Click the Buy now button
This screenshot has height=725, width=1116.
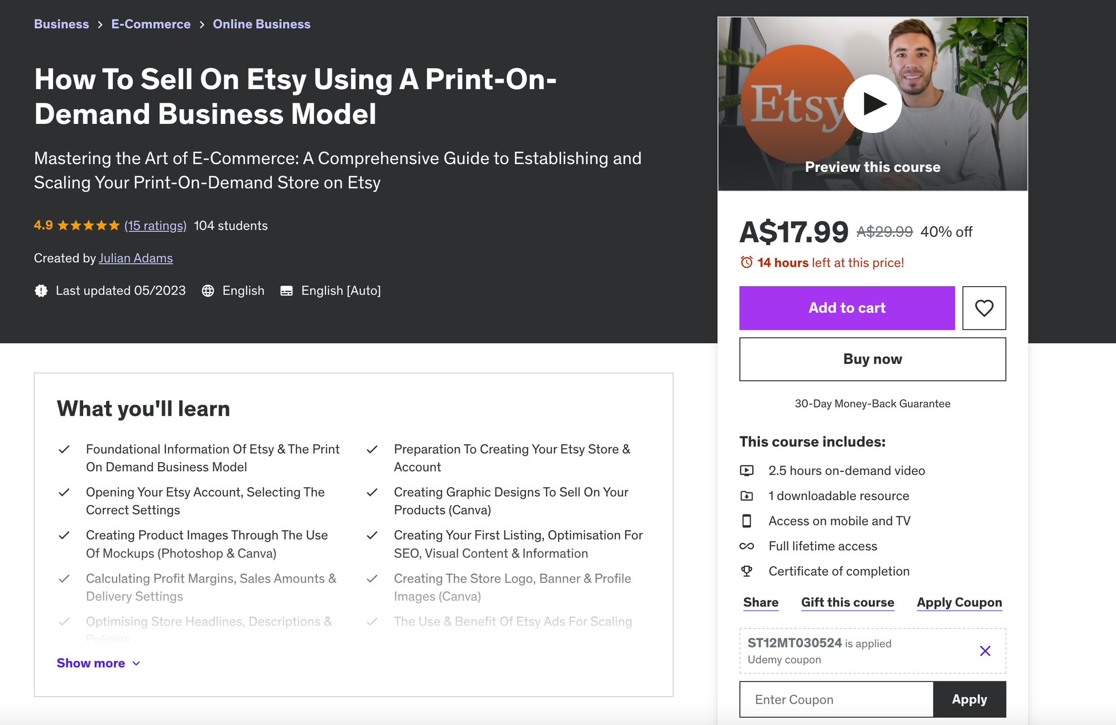(x=872, y=359)
